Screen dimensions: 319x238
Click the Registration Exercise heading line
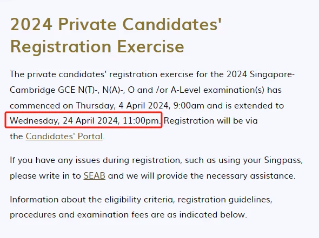97,47
